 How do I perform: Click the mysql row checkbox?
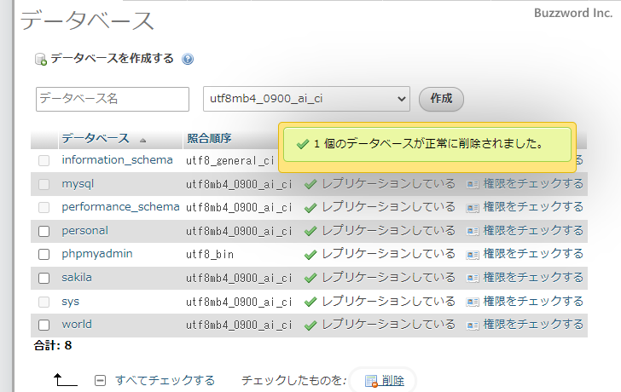(x=44, y=184)
